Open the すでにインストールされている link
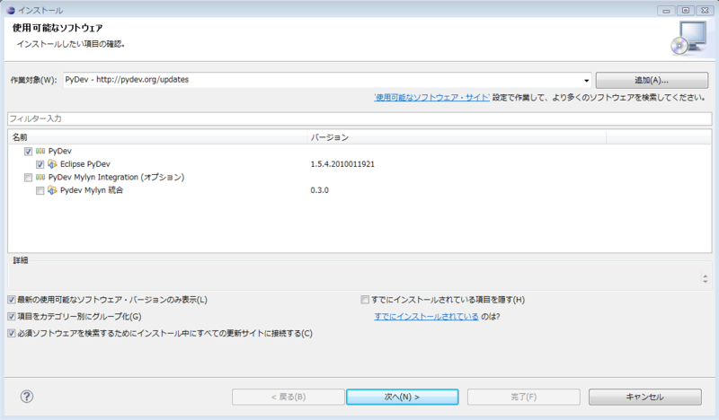The height and width of the screenshot is (420, 719). click(426, 317)
